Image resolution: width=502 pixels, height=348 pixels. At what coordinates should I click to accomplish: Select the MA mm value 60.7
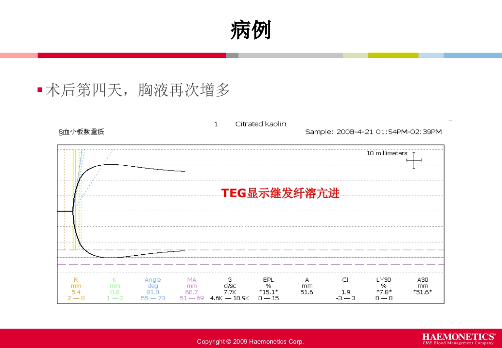[x=190, y=291]
